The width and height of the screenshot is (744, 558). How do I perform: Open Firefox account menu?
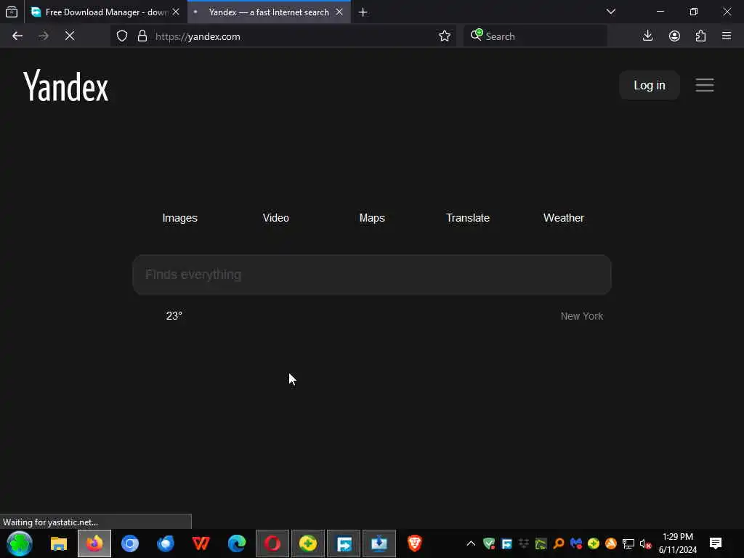click(x=674, y=36)
